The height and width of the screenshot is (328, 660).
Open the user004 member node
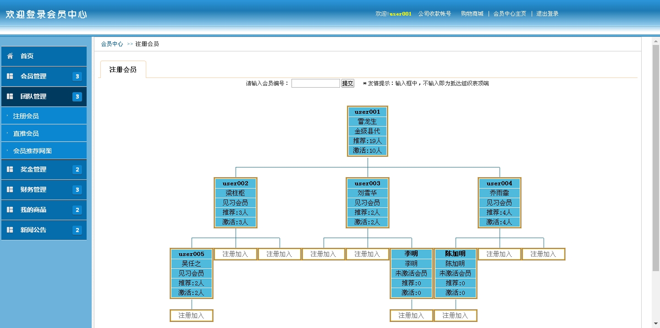coord(500,183)
